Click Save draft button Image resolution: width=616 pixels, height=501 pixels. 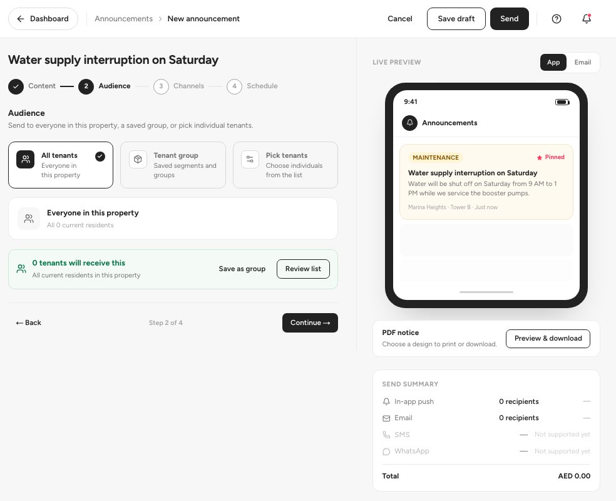[456, 19]
